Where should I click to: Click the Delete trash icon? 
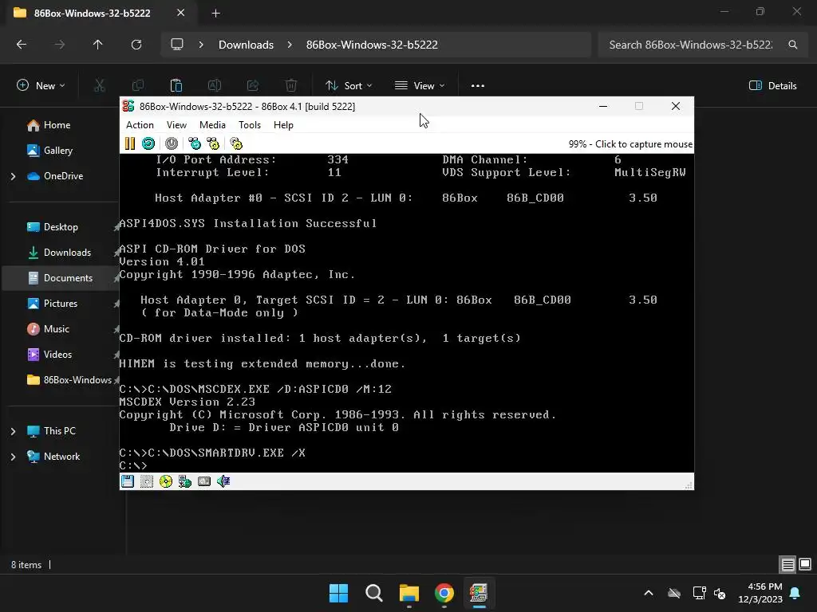tap(291, 86)
